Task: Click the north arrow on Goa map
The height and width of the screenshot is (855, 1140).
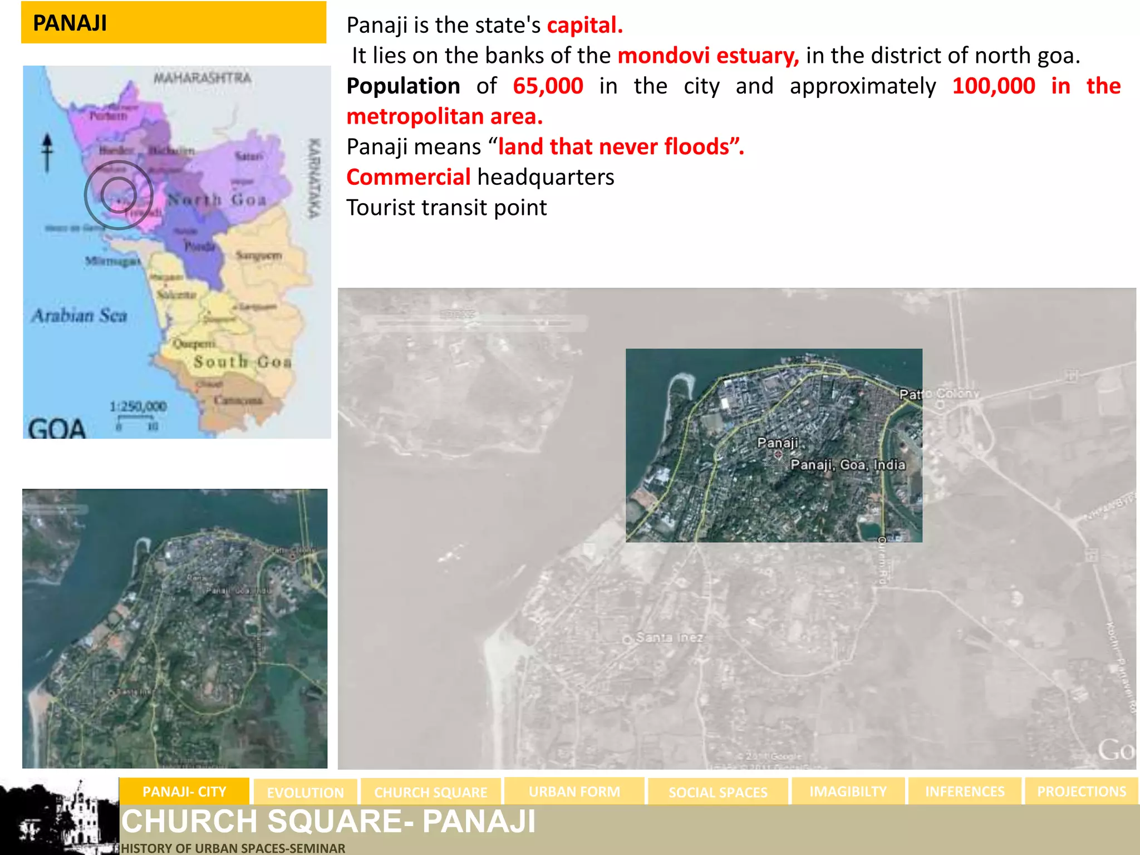Action: click(x=47, y=153)
